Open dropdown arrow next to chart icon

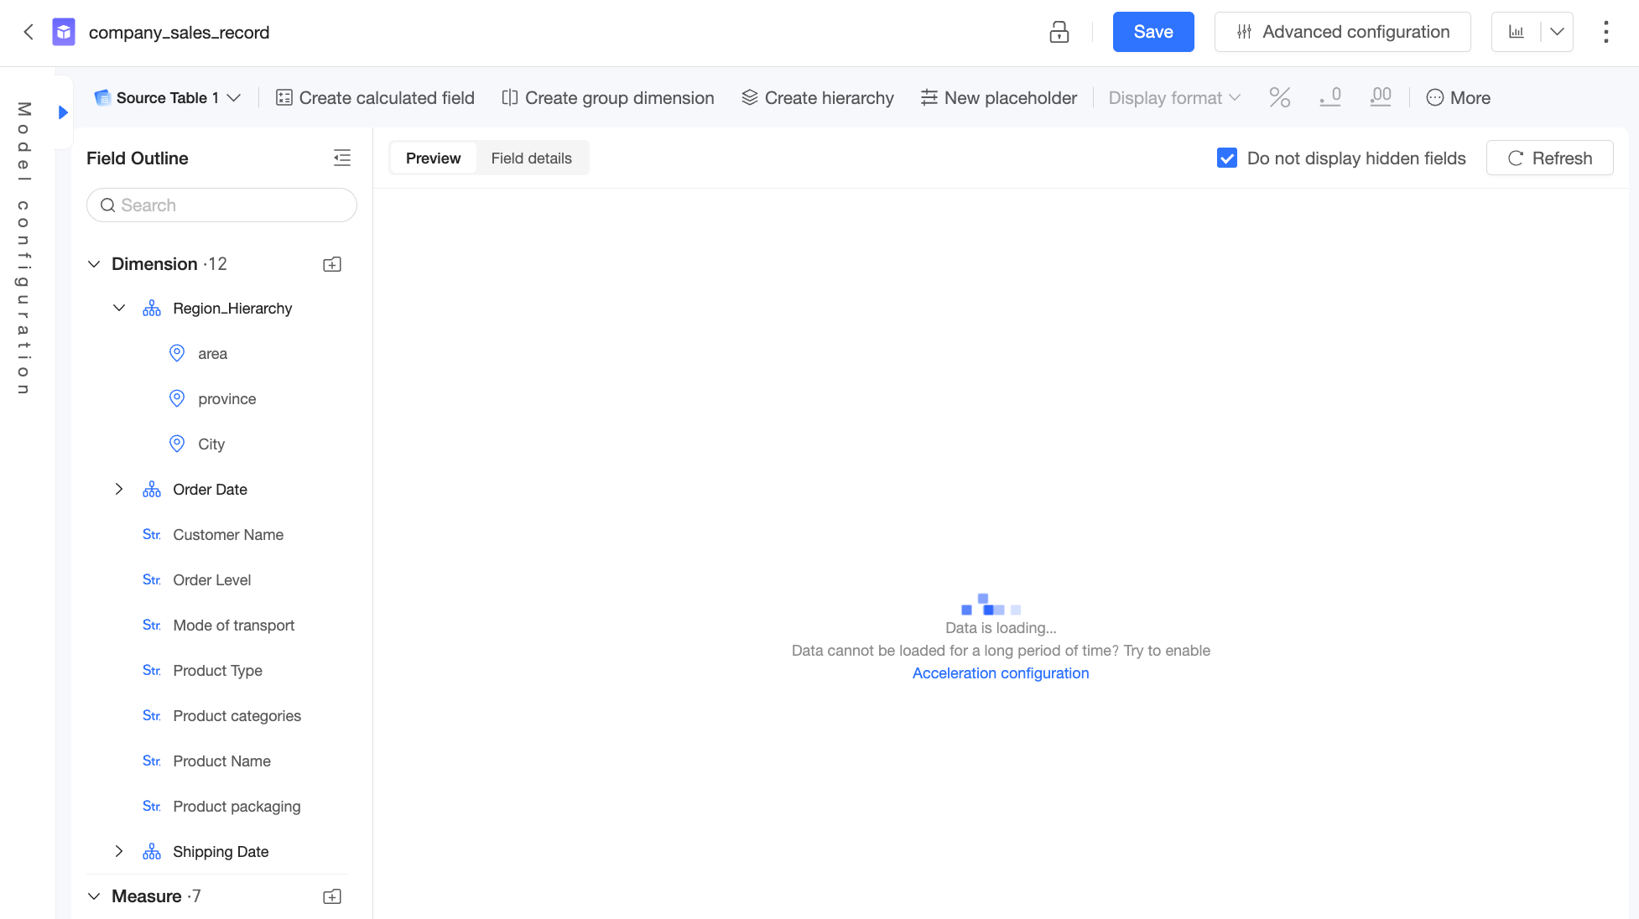point(1558,32)
